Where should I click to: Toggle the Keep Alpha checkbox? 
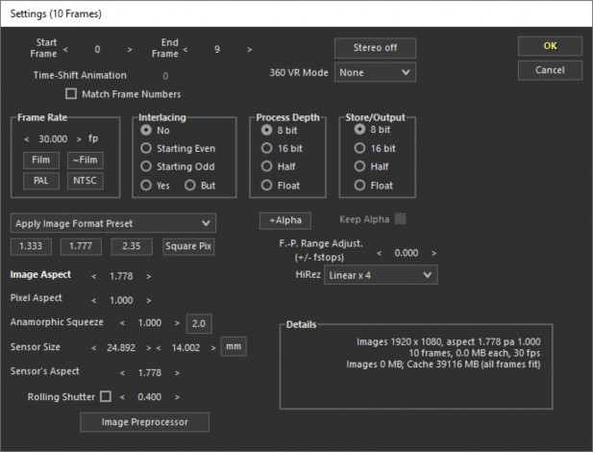(x=400, y=219)
